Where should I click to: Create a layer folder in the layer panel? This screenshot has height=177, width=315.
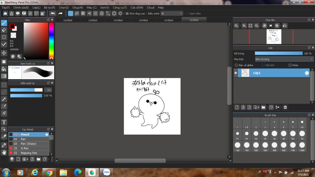(263, 107)
